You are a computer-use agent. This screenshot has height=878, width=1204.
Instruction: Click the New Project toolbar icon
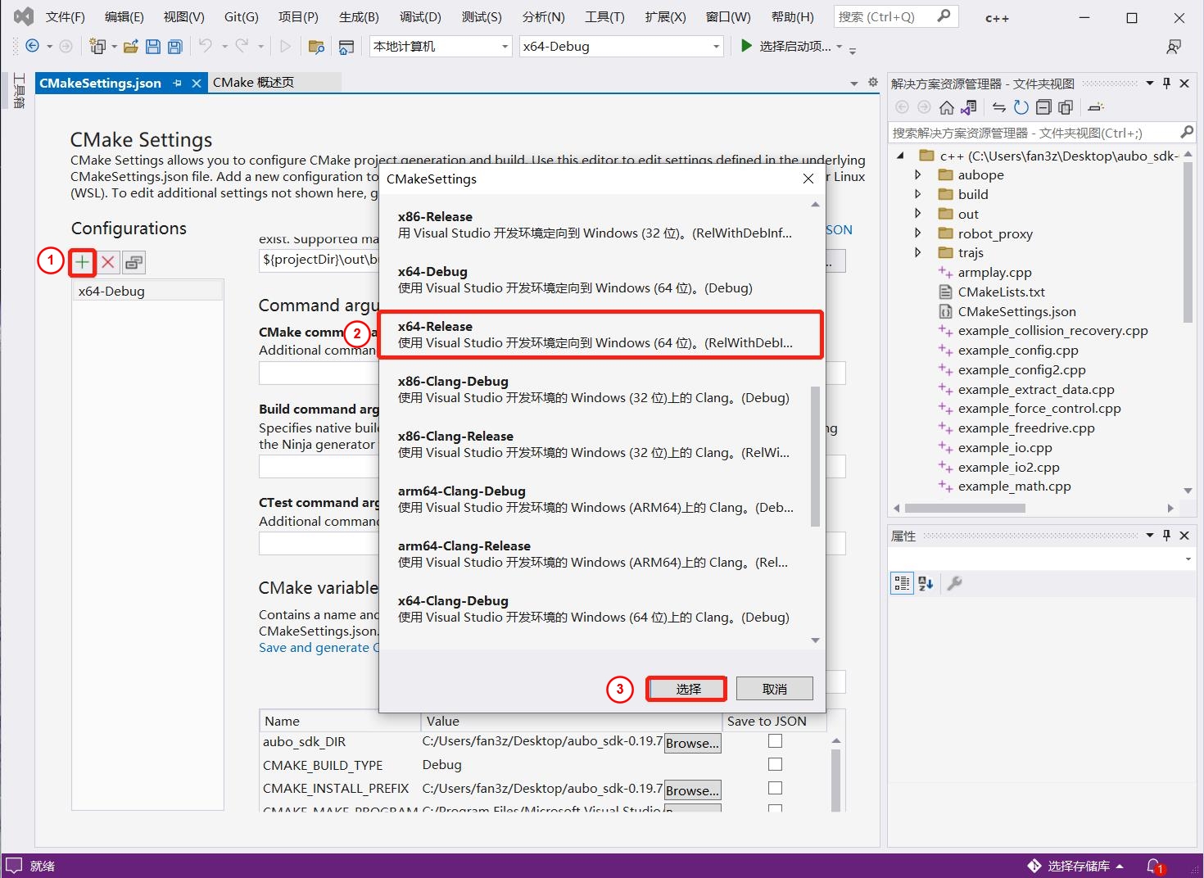pos(97,47)
